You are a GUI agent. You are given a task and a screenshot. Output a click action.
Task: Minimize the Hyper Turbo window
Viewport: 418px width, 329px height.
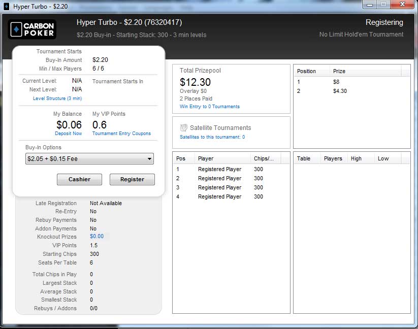click(x=370, y=5)
